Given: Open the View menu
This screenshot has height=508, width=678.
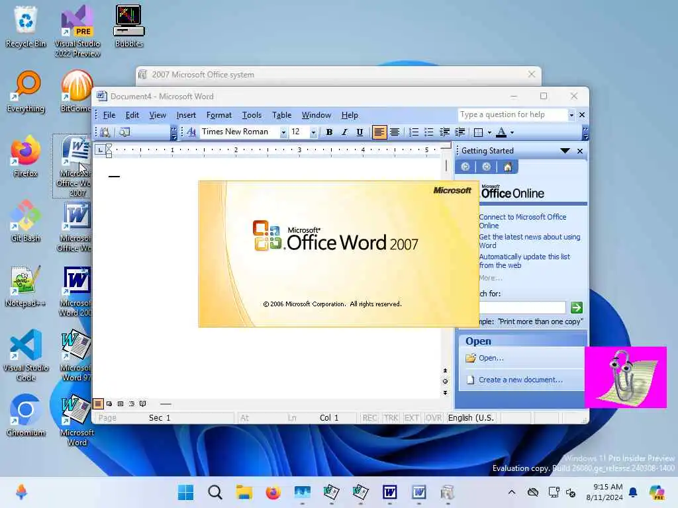Looking at the screenshot, I should (158, 115).
